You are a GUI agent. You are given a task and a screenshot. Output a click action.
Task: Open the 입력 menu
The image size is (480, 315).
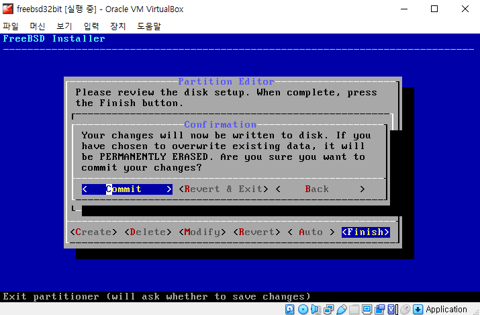point(91,26)
